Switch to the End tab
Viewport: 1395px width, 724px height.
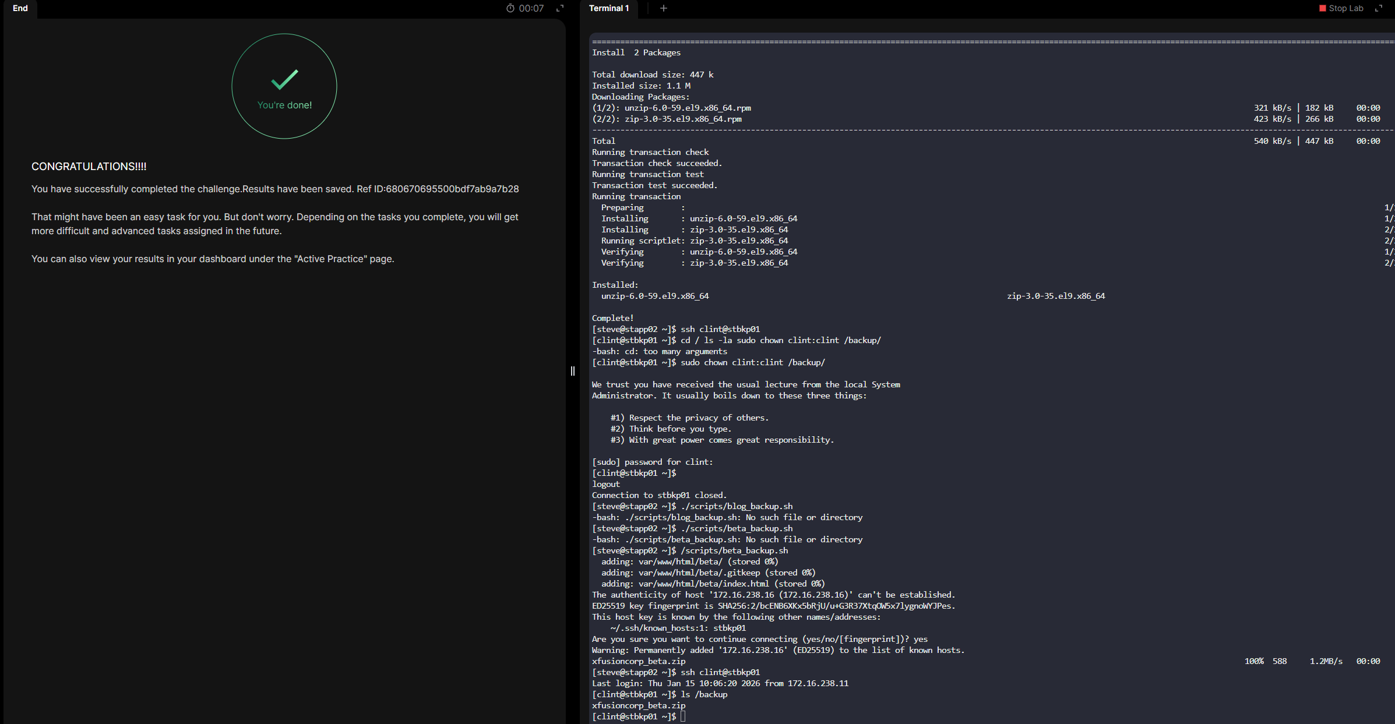pyautogui.click(x=20, y=8)
